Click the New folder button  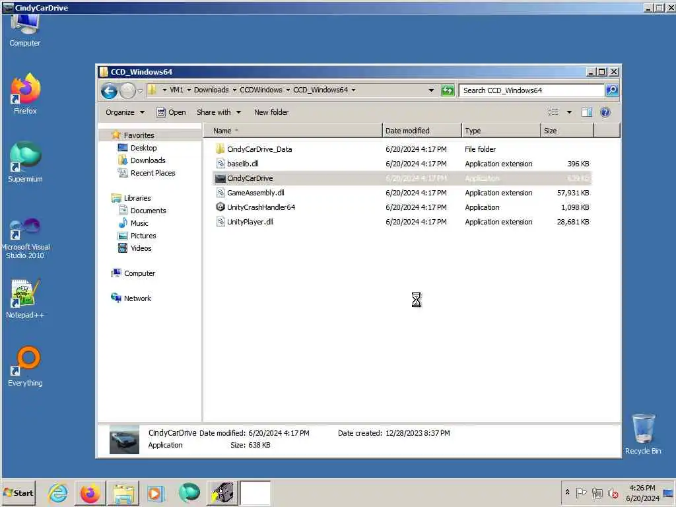click(271, 112)
